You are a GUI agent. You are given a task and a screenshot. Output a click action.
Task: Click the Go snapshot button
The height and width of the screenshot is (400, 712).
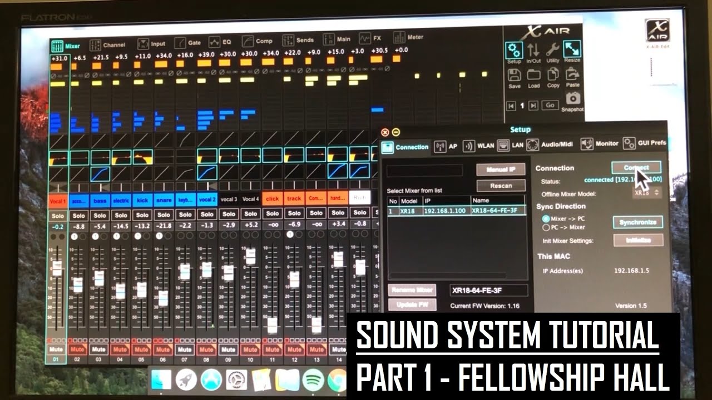pos(550,105)
